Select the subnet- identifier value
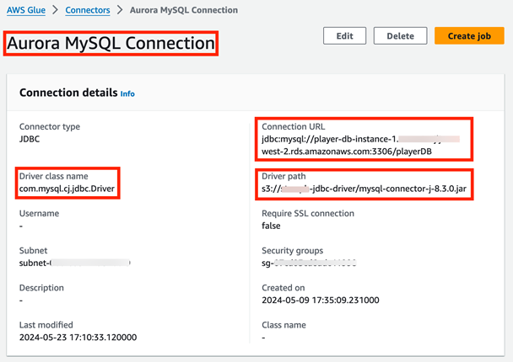 tap(75, 264)
